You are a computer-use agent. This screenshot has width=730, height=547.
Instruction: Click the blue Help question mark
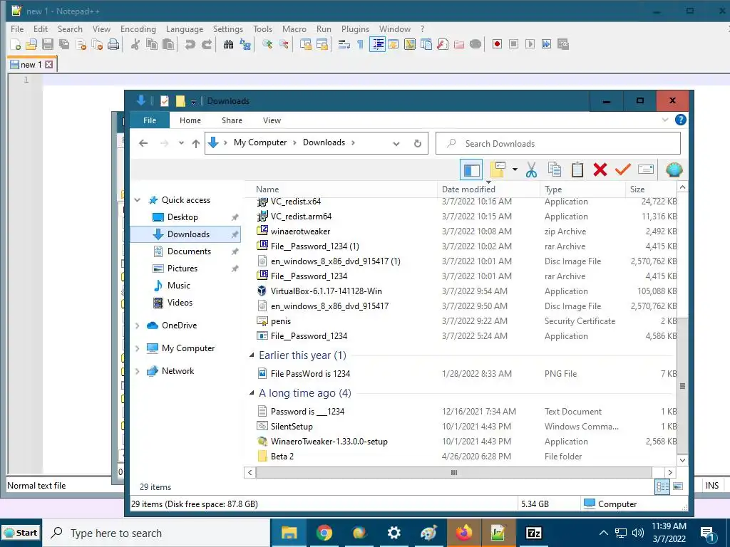coord(680,120)
